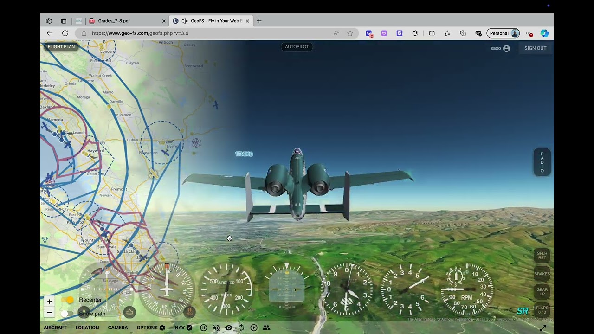Toggle the AUTOPILOT button
Viewport: 594px width, 334px height.
coord(297,47)
